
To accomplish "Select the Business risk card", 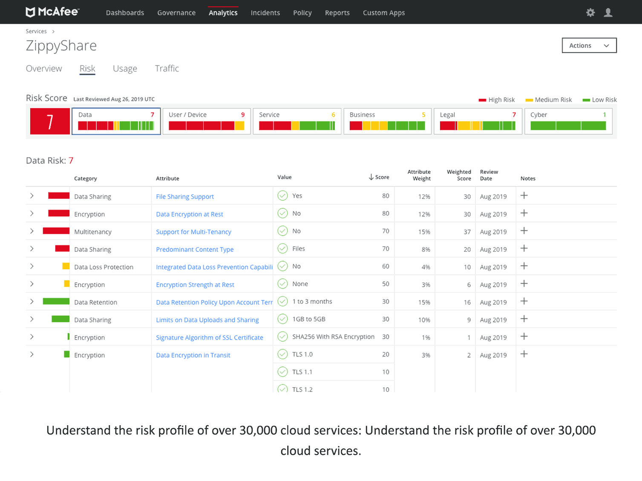I will point(388,121).
